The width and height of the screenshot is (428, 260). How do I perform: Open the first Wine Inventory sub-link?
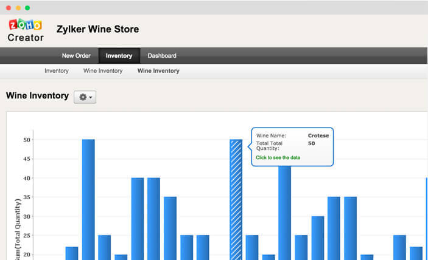[103, 71]
